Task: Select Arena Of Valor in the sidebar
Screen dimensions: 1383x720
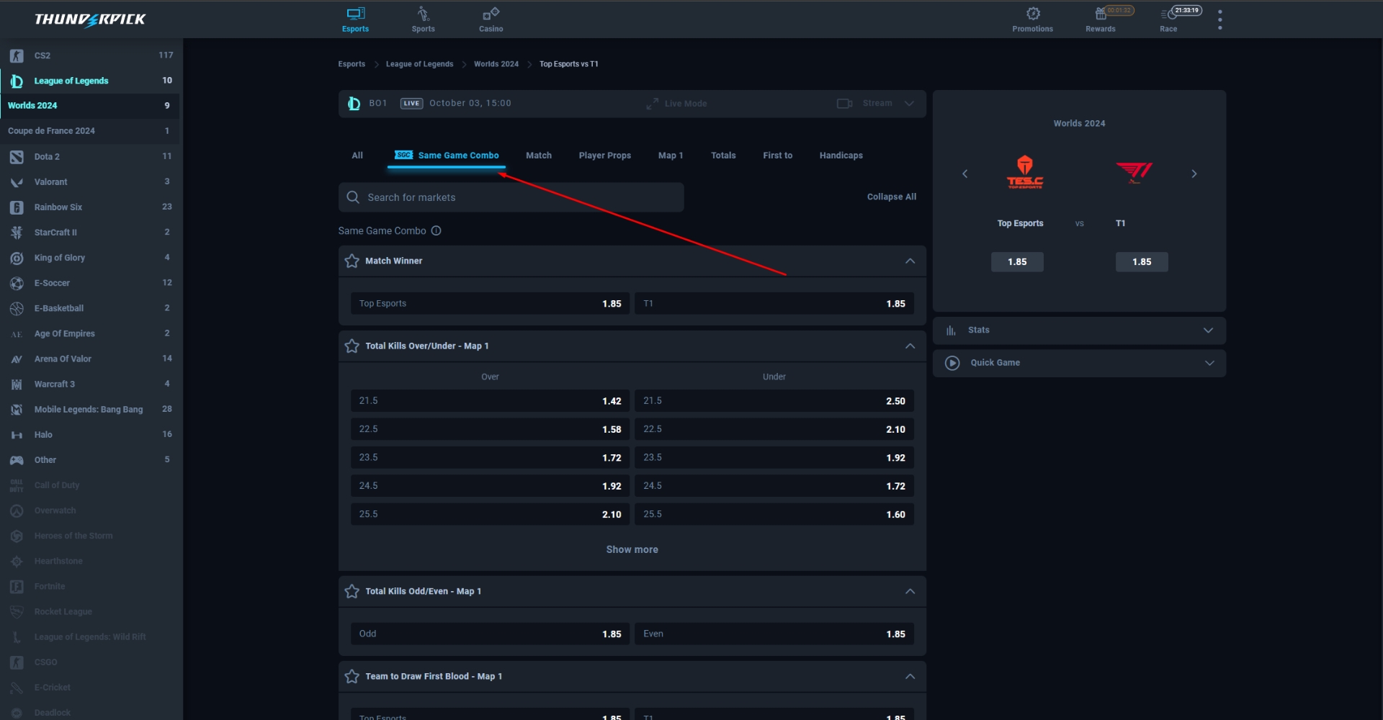Action: 90,359
